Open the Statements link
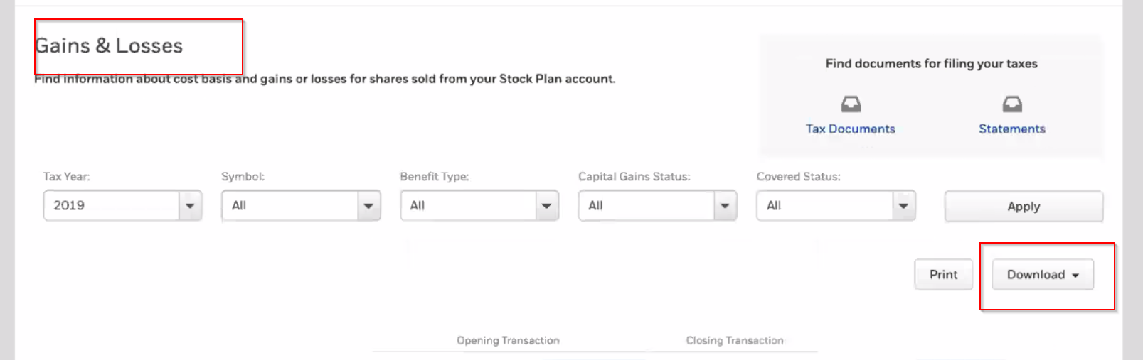Viewport: 1143px width, 360px height. tap(1011, 129)
